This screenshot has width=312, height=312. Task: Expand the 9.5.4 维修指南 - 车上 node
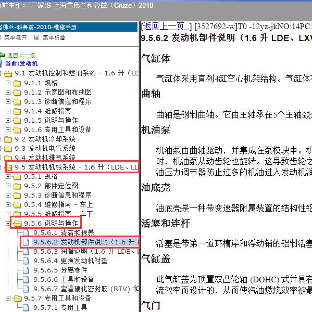pyautogui.click(x=8, y=204)
